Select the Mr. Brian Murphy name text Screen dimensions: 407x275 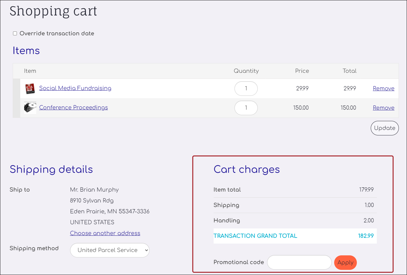pos(94,189)
